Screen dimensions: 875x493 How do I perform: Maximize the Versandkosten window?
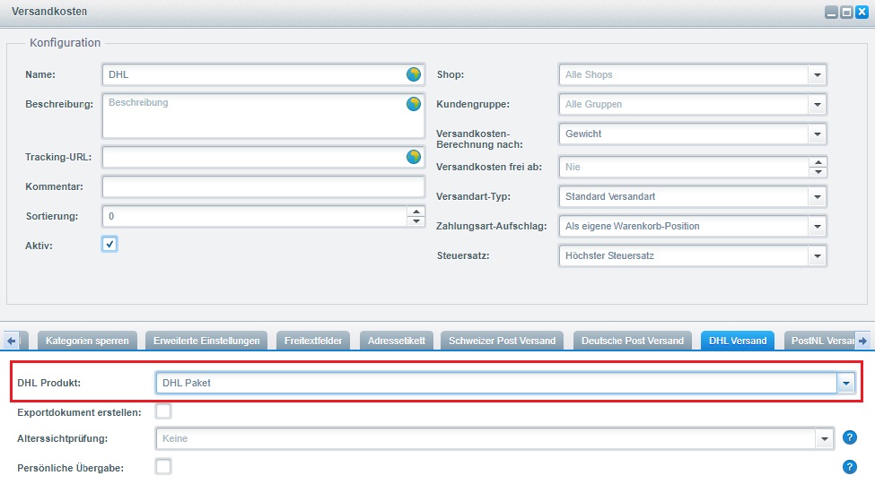pos(846,13)
